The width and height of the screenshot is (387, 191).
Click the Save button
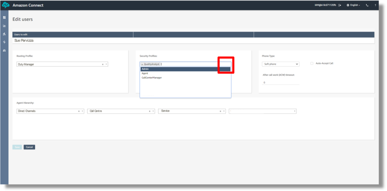coord(17,147)
